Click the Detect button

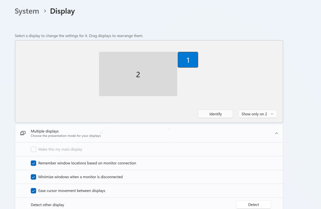click(253, 205)
